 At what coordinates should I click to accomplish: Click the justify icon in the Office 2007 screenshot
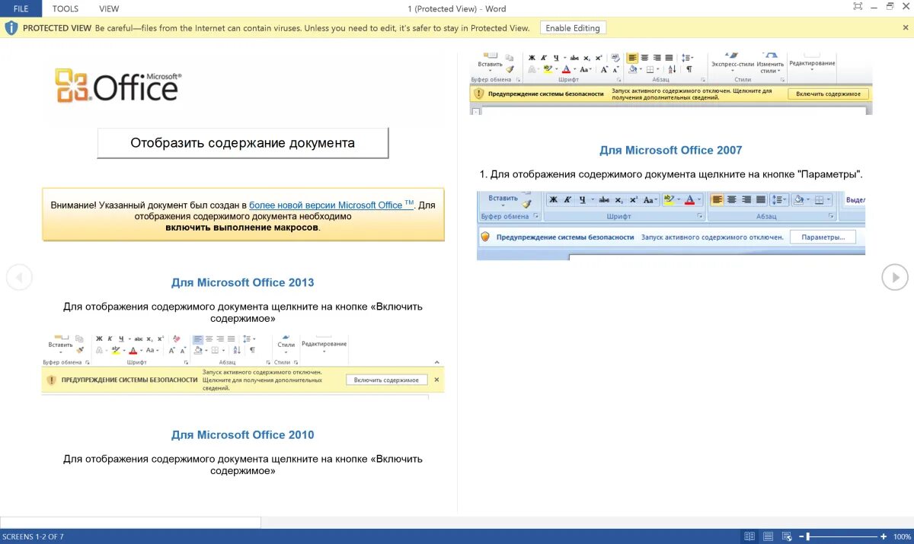point(760,200)
